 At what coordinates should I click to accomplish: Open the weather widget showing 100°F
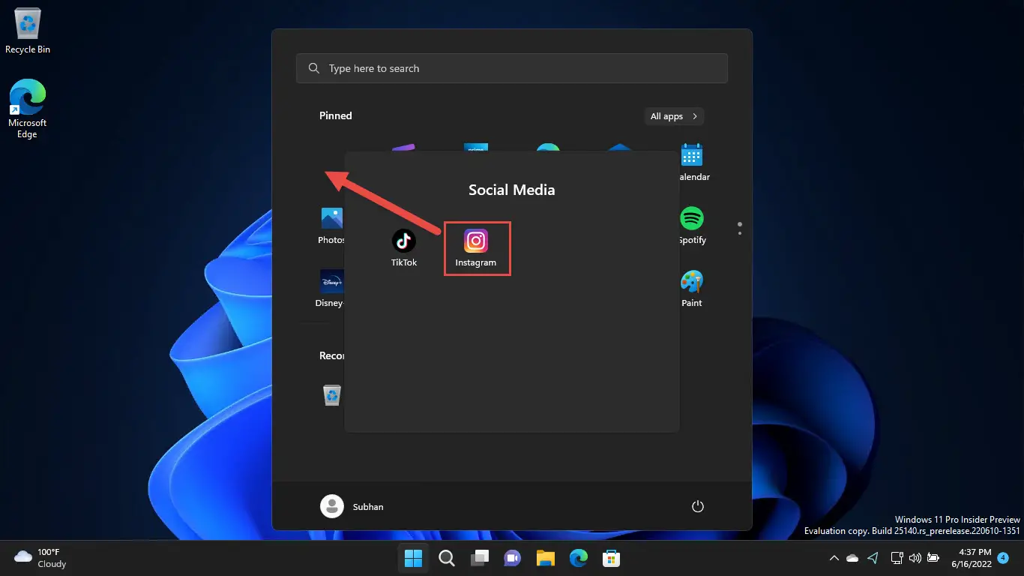[x=41, y=558]
